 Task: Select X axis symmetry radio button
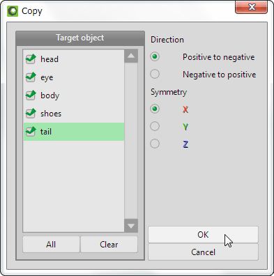[x=155, y=109]
